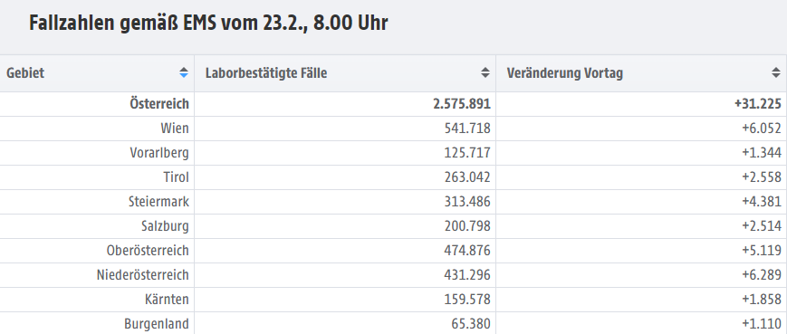The image size is (787, 334).
Task: Click the Laborbestätigte Fälle column header
Action: click(x=345, y=73)
